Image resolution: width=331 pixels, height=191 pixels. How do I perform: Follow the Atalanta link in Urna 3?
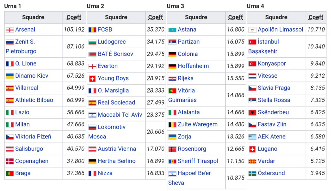pyautogui.click(x=188, y=112)
